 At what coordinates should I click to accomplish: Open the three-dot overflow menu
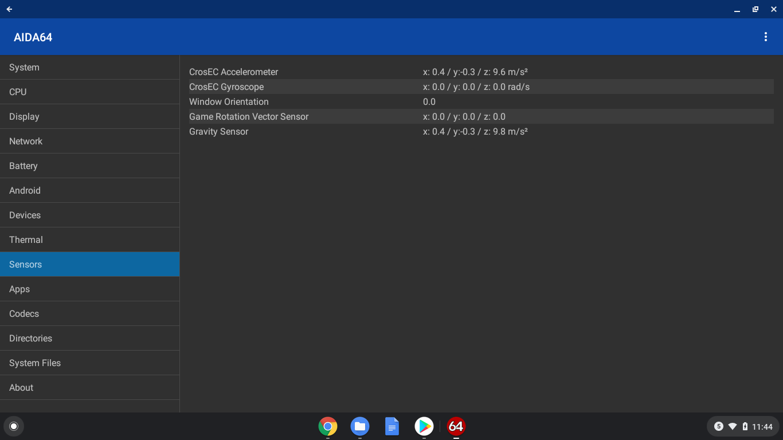pyautogui.click(x=765, y=37)
